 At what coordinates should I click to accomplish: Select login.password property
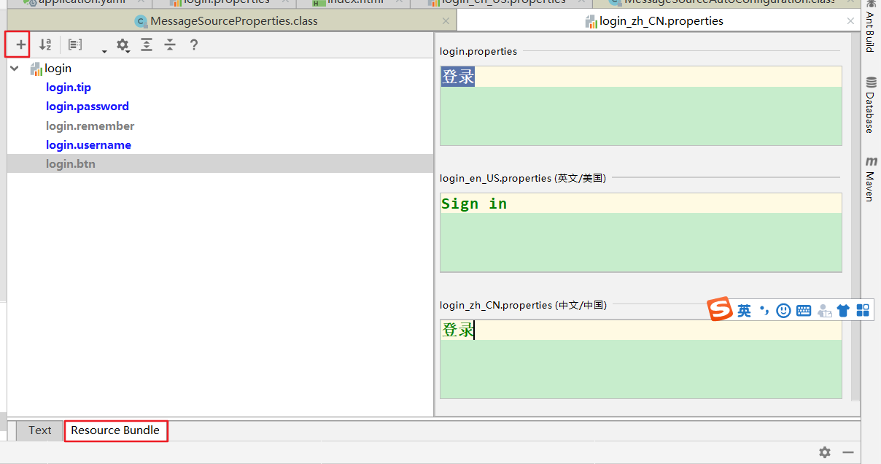coord(88,107)
